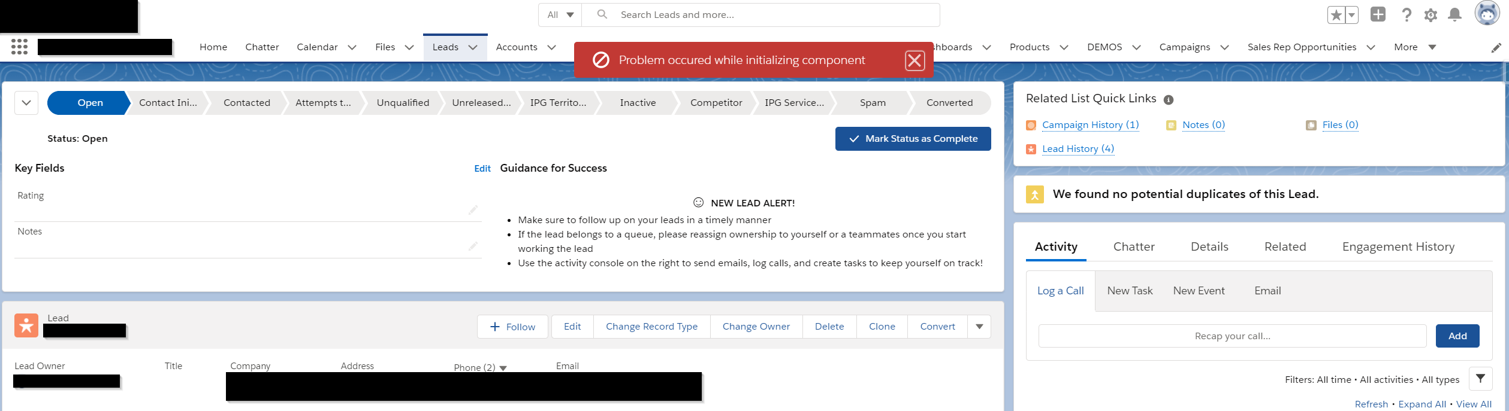Expand the Calendar nav menu chevron
Image resolution: width=1509 pixels, height=411 pixels.
[352, 47]
